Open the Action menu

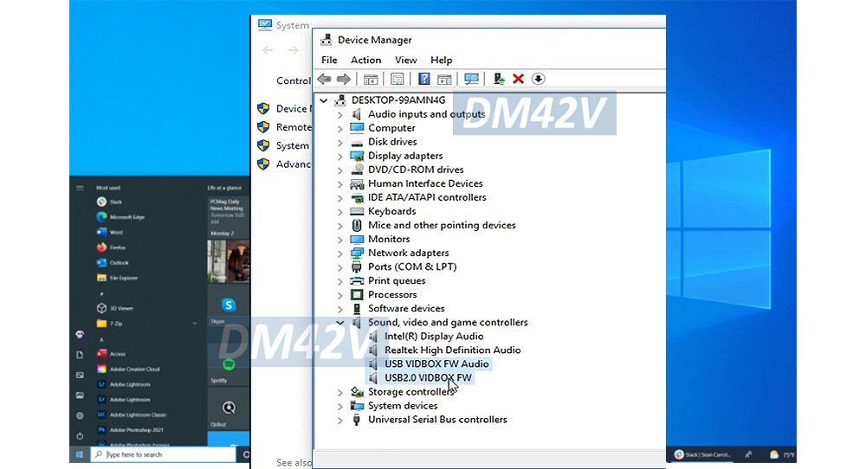point(365,60)
